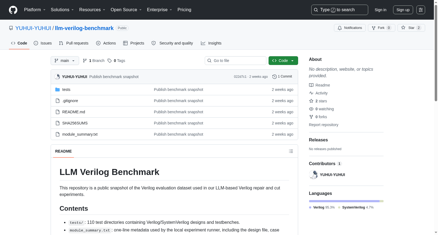The height and width of the screenshot is (235, 438).
Task: Click the YUHUI-YUHUI contributor name link
Action: point(332,175)
